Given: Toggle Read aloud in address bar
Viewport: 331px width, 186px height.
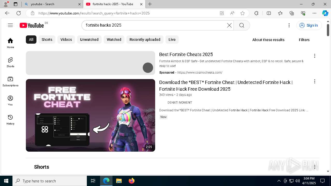Looking at the screenshot, I should coord(232,13).
